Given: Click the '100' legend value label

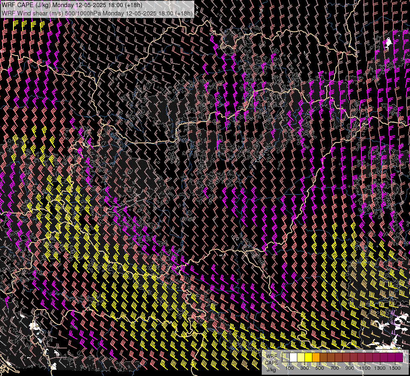Looking at the screenshot, I should pos(289,368).
